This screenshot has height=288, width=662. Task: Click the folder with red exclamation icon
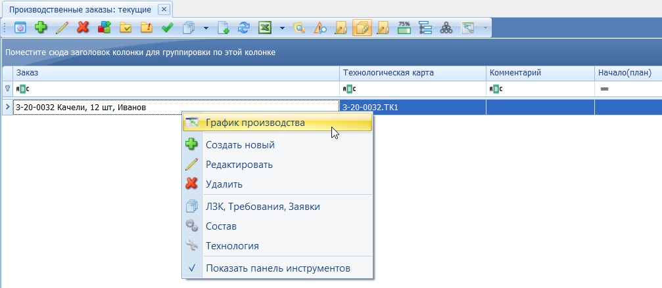tap(147, 28)
